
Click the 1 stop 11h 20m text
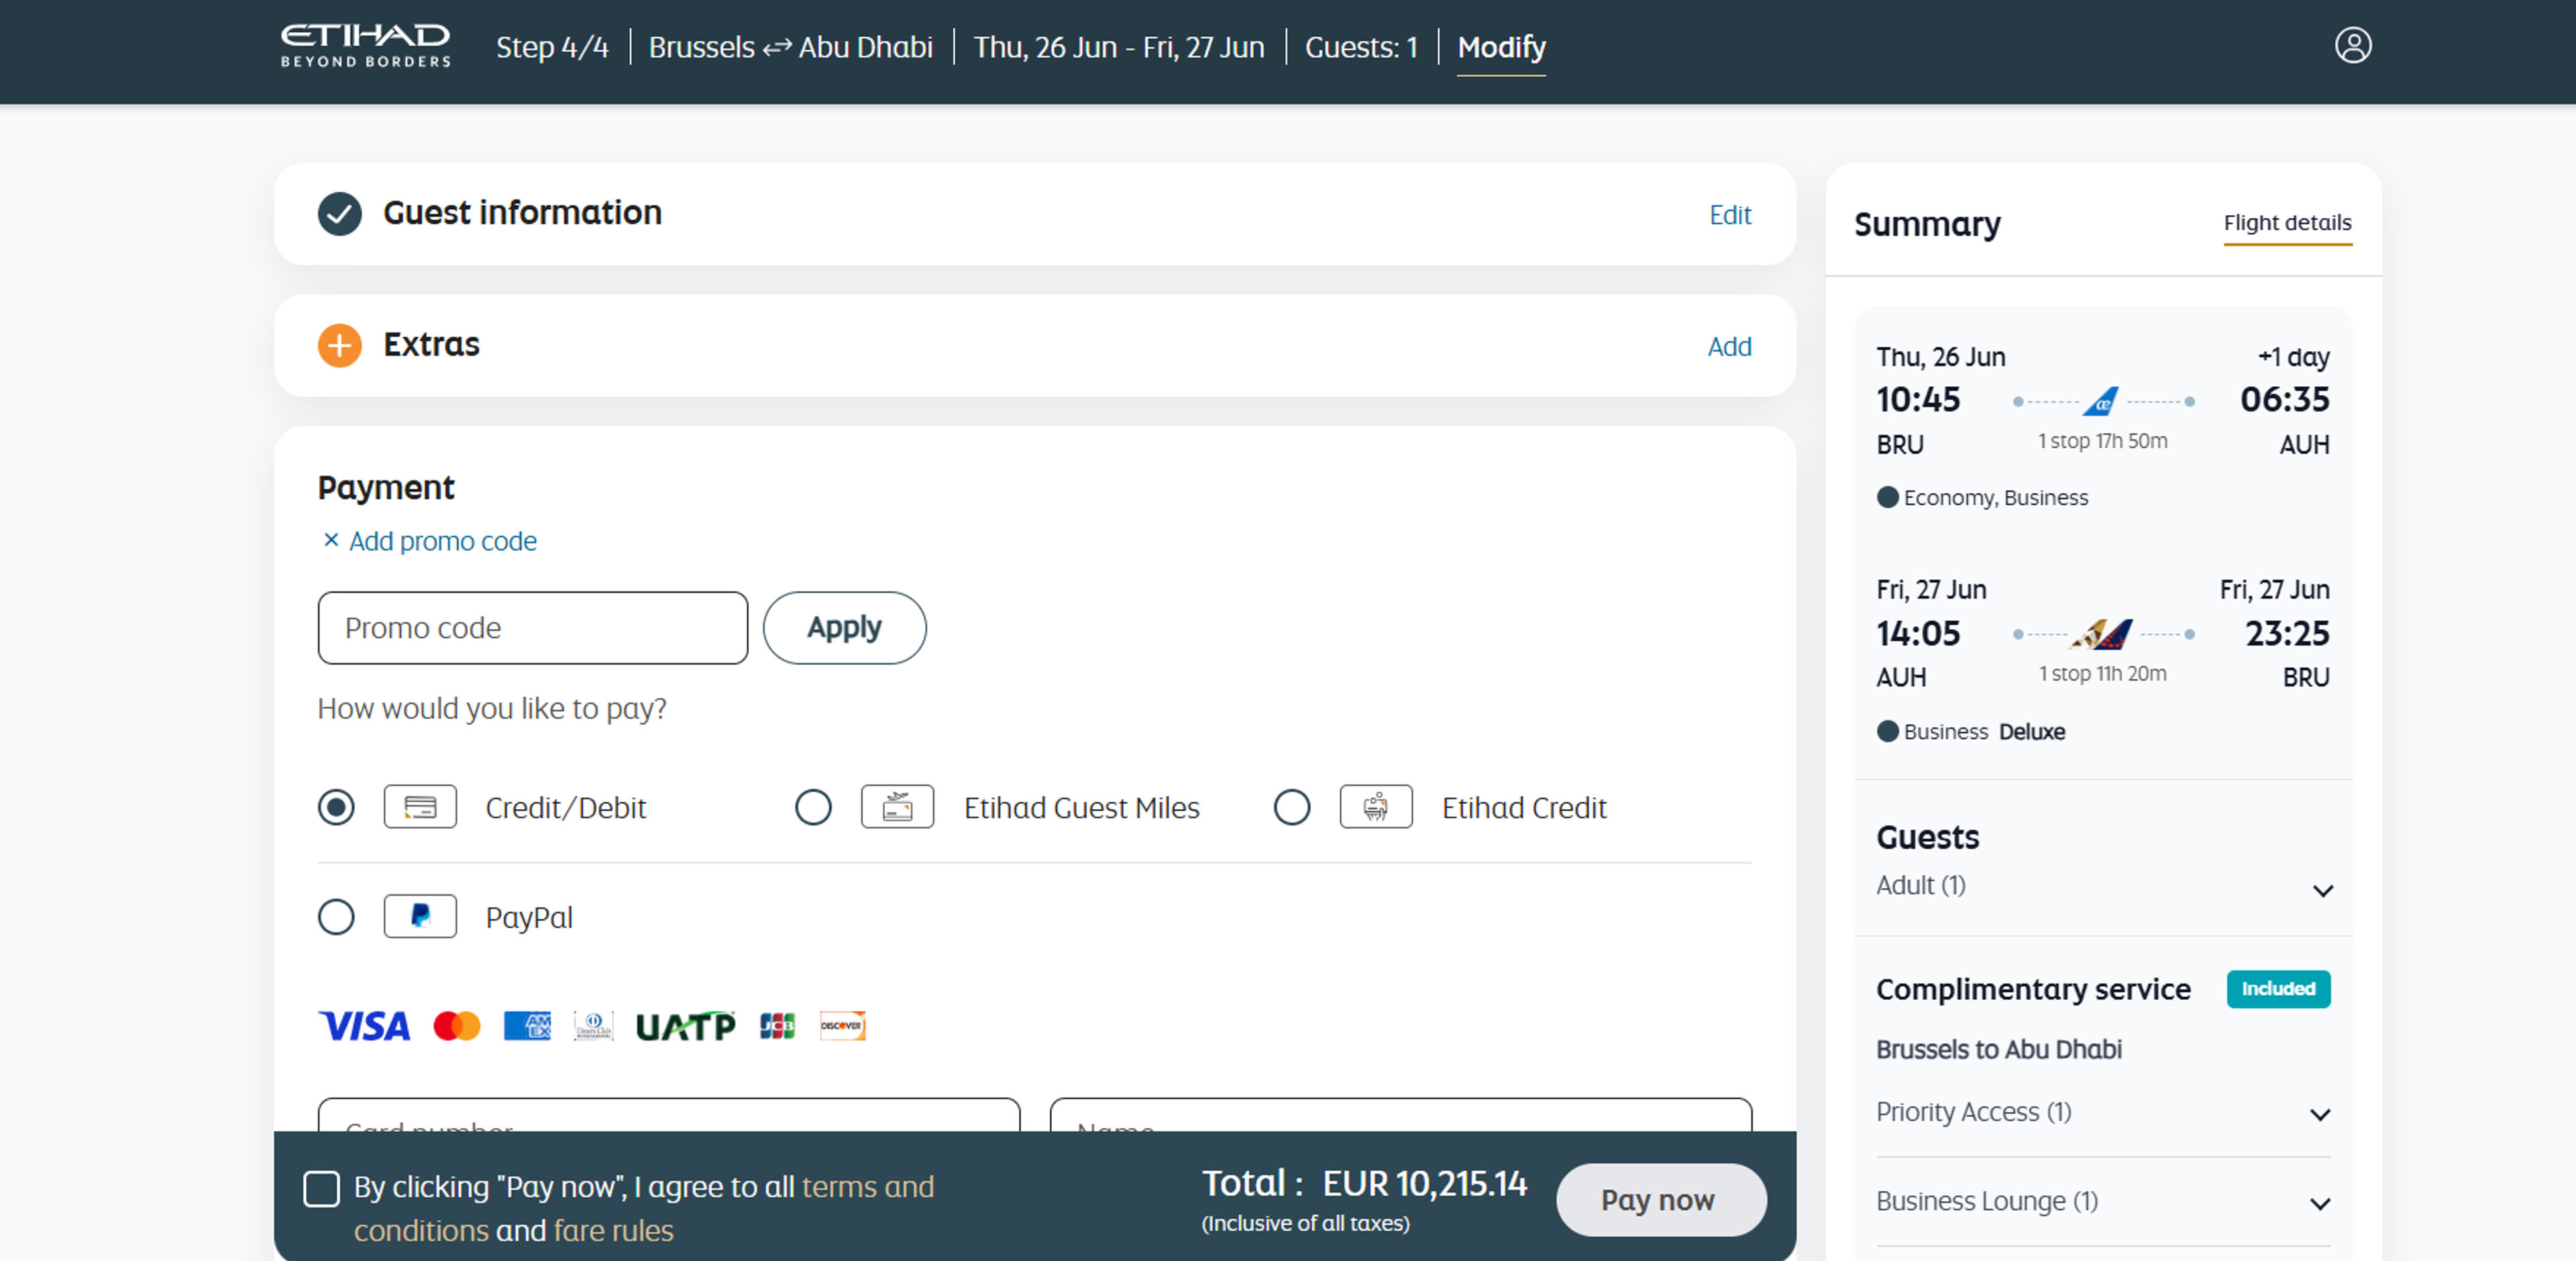[2102, 674]
